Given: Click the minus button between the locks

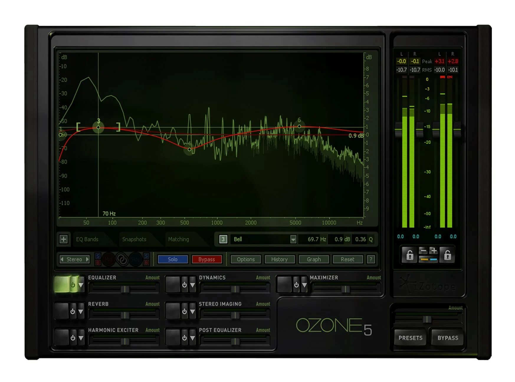Looking at the screenshot, I should click(x=423, y=251).
